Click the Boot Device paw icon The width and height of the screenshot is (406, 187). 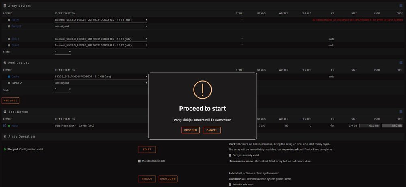click(4, 112)
